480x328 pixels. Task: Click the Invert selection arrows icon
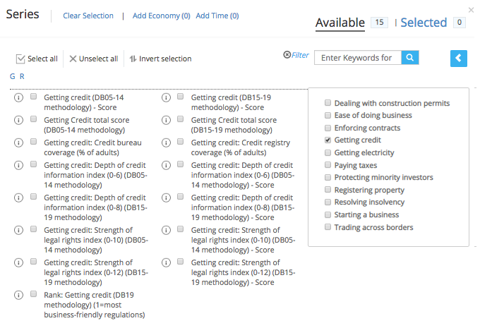[133, 59]
